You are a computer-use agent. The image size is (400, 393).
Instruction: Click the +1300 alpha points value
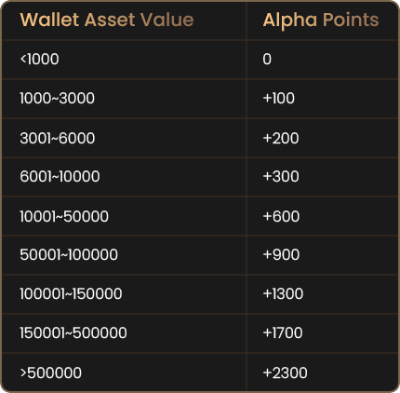(283, 294)
